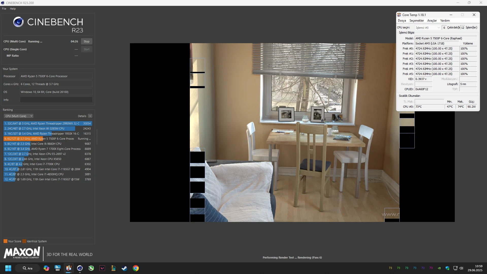The image size is (487, 274).
Task: Click the brown Identical System legend swatch
Action: [x=24, y=241]
